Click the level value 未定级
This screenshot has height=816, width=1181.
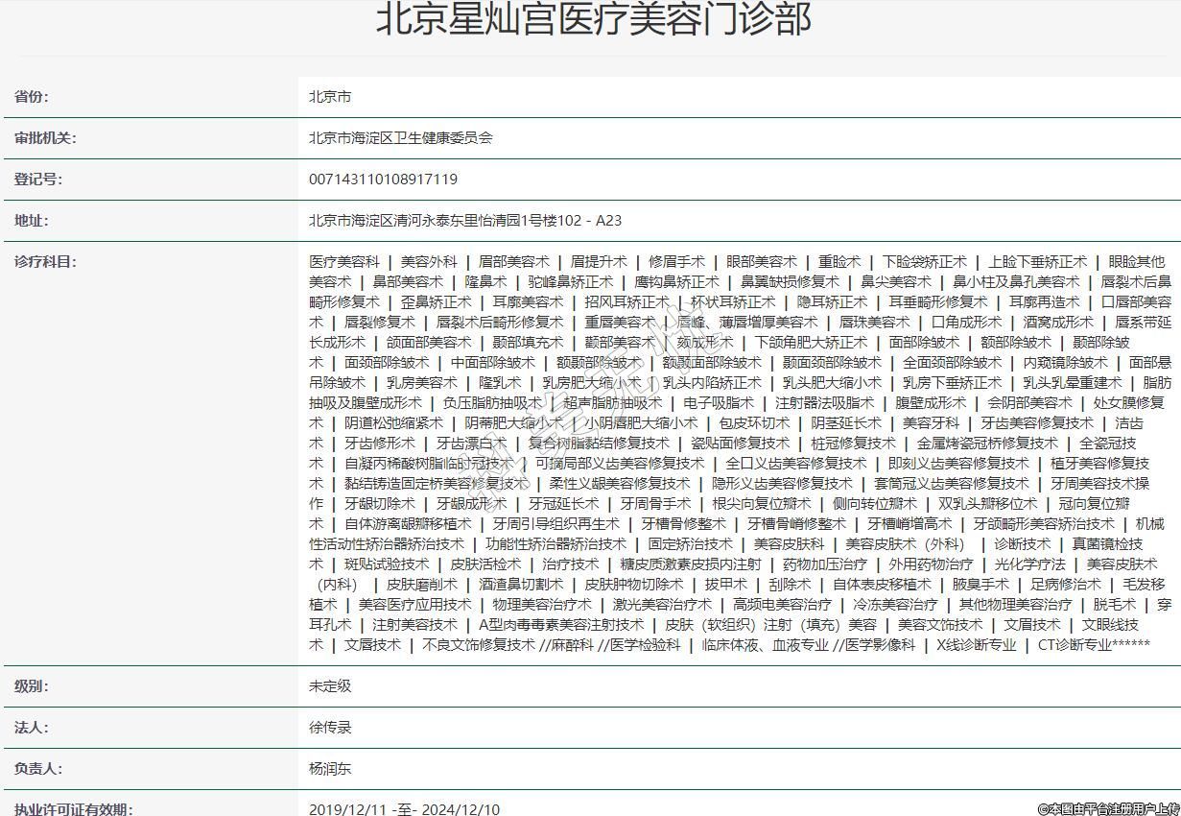[x=330, y=686]
